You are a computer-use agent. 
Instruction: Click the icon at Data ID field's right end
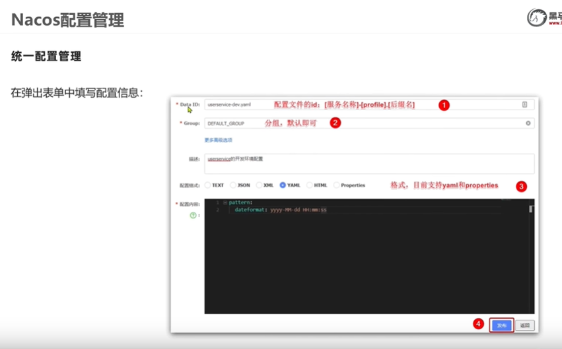tap(524, 104)
